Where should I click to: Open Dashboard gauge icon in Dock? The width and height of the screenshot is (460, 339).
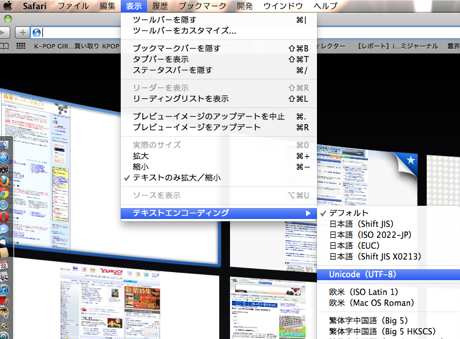coord(4,169)
